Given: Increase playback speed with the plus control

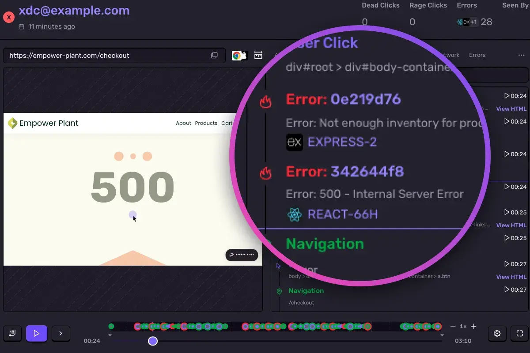Looking at the screenshot, I should coord(473,326).
